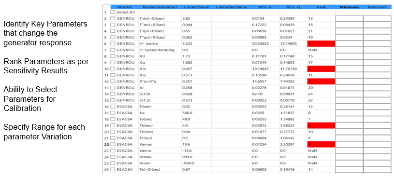Click the -12.6 Vamin current value
The height and width of the screenshot is (176, 394).
187,150
